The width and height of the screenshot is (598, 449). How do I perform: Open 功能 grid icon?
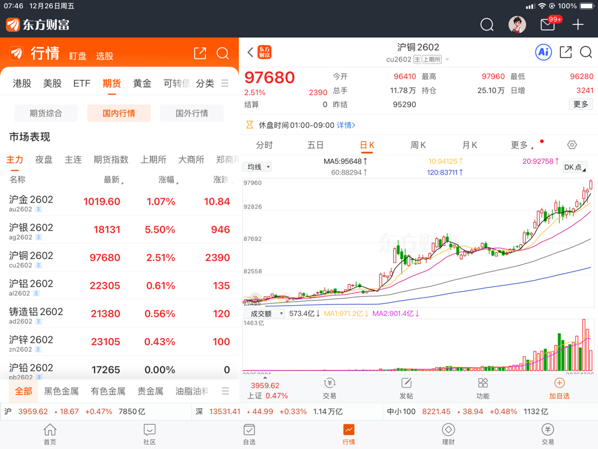coord(483,389)
